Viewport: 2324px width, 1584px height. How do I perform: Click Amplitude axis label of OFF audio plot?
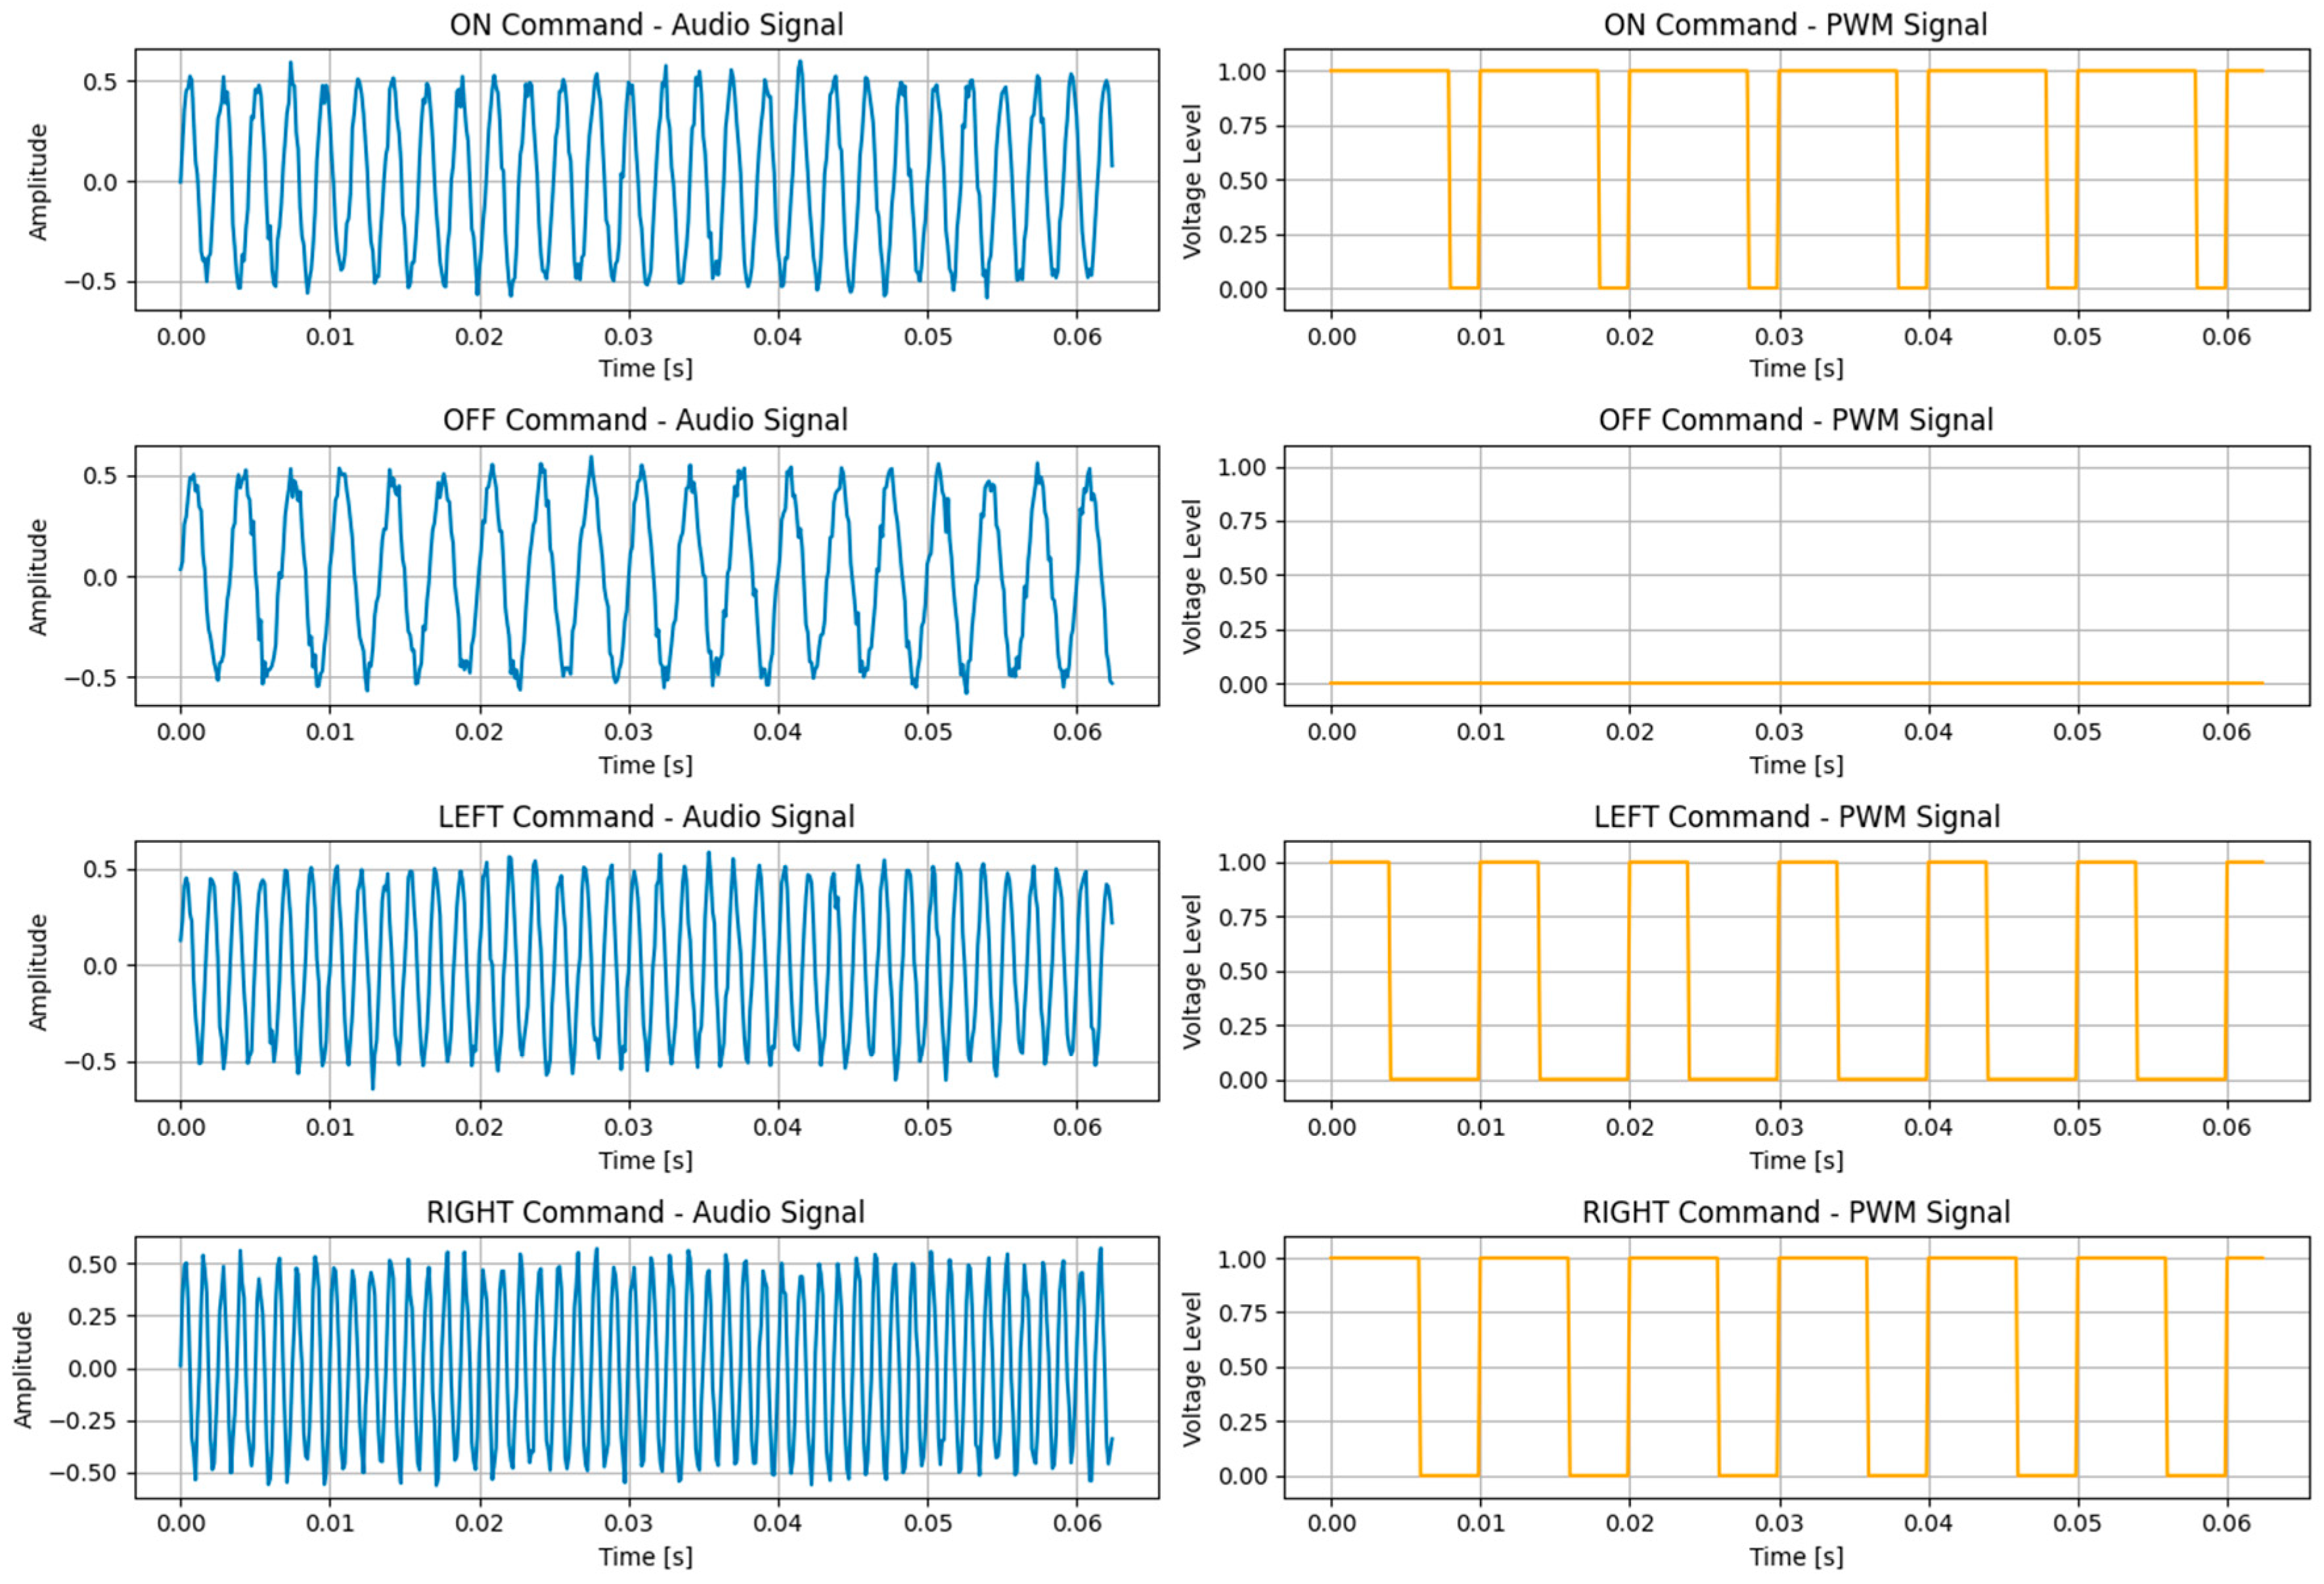pos(38,577)
